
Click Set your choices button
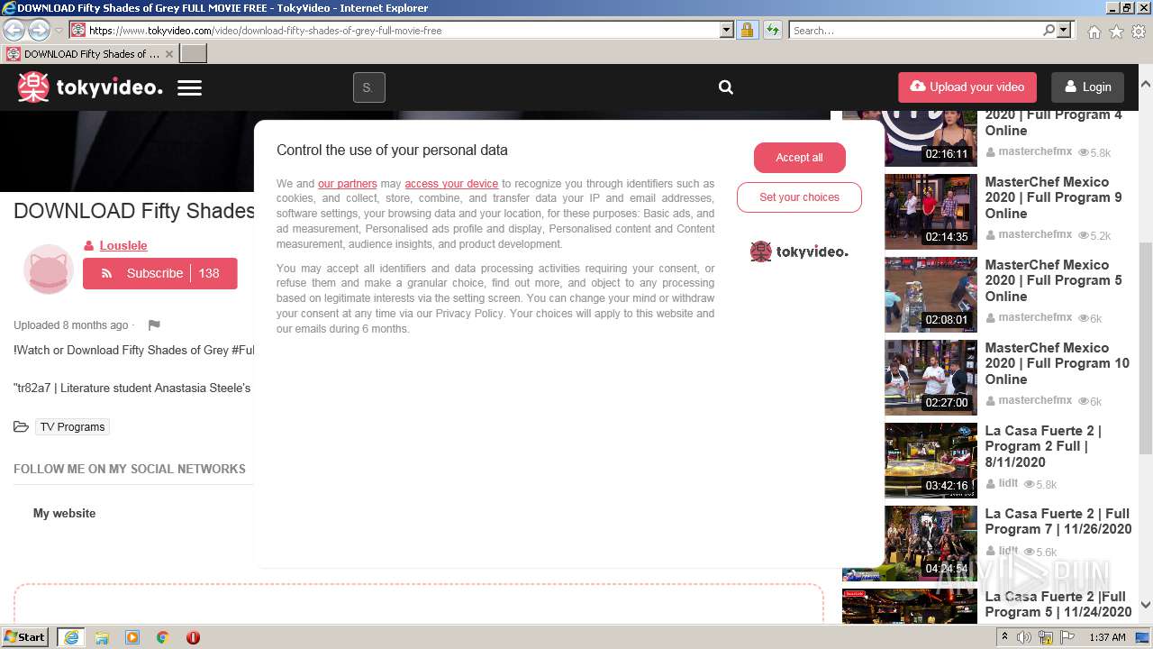799,197
